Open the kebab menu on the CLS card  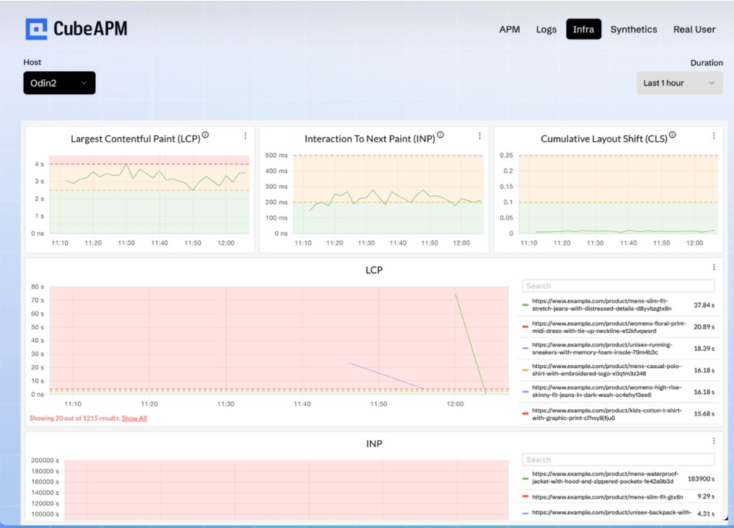(715, 135)
